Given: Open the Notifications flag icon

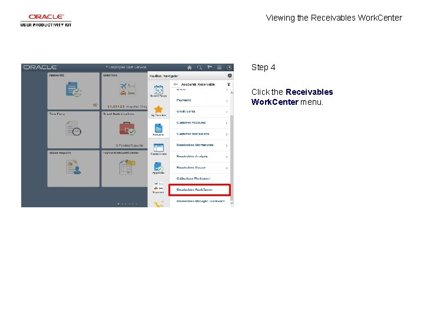Looking at the screenshot, I should point(210,67).
